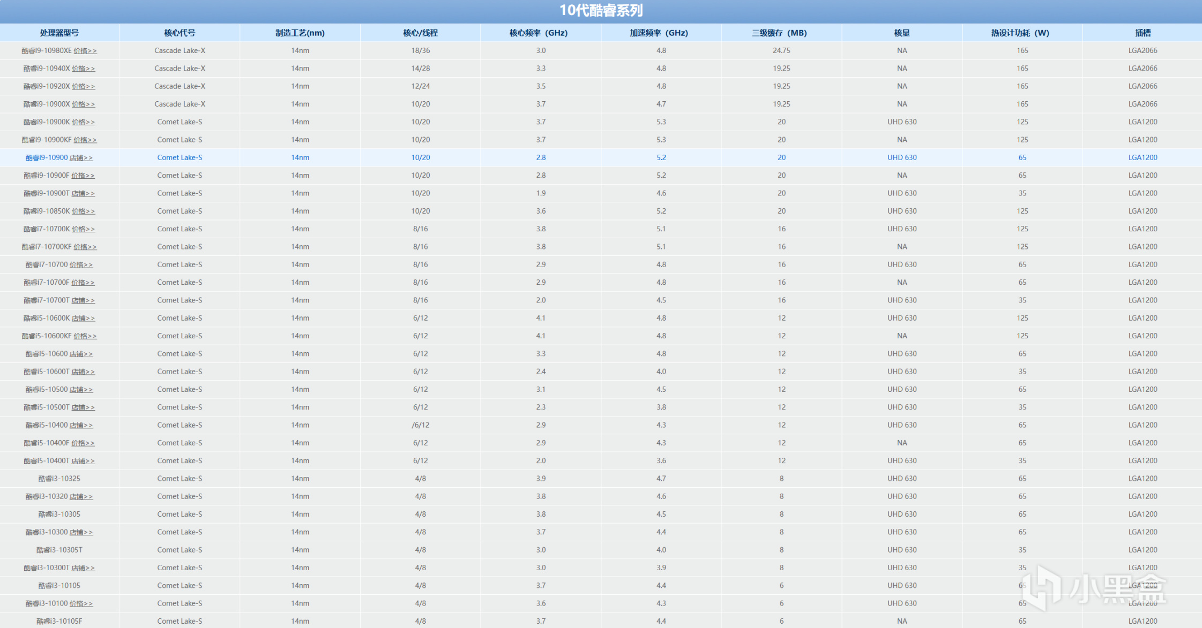Open 店铺 link for 酷睿i3-10320

click(81, 497)
